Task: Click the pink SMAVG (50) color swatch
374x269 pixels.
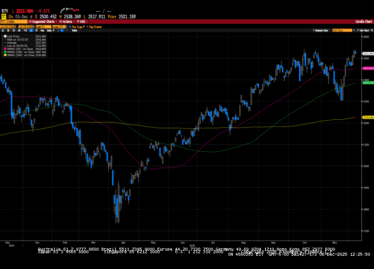Action: click(x=5, y=49)
